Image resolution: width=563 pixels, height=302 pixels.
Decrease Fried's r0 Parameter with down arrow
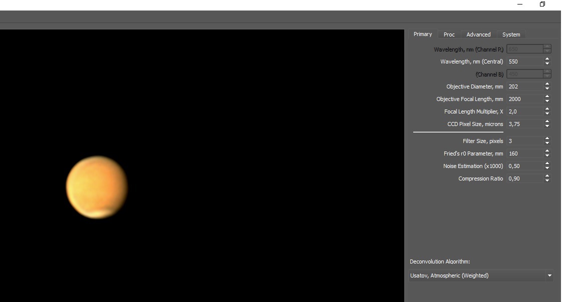(x=547, y=156)
